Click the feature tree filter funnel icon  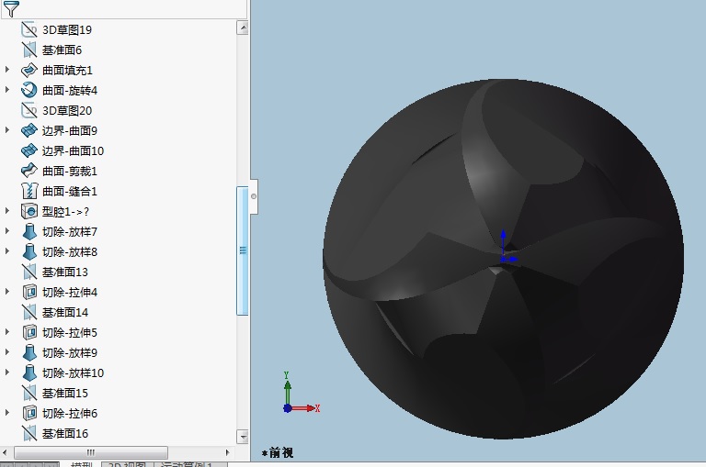(10, 8)
